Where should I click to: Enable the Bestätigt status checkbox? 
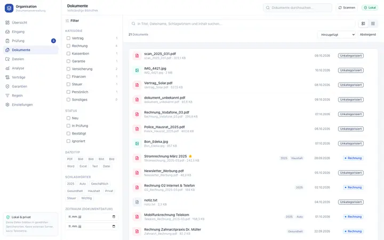pos(68,133)
